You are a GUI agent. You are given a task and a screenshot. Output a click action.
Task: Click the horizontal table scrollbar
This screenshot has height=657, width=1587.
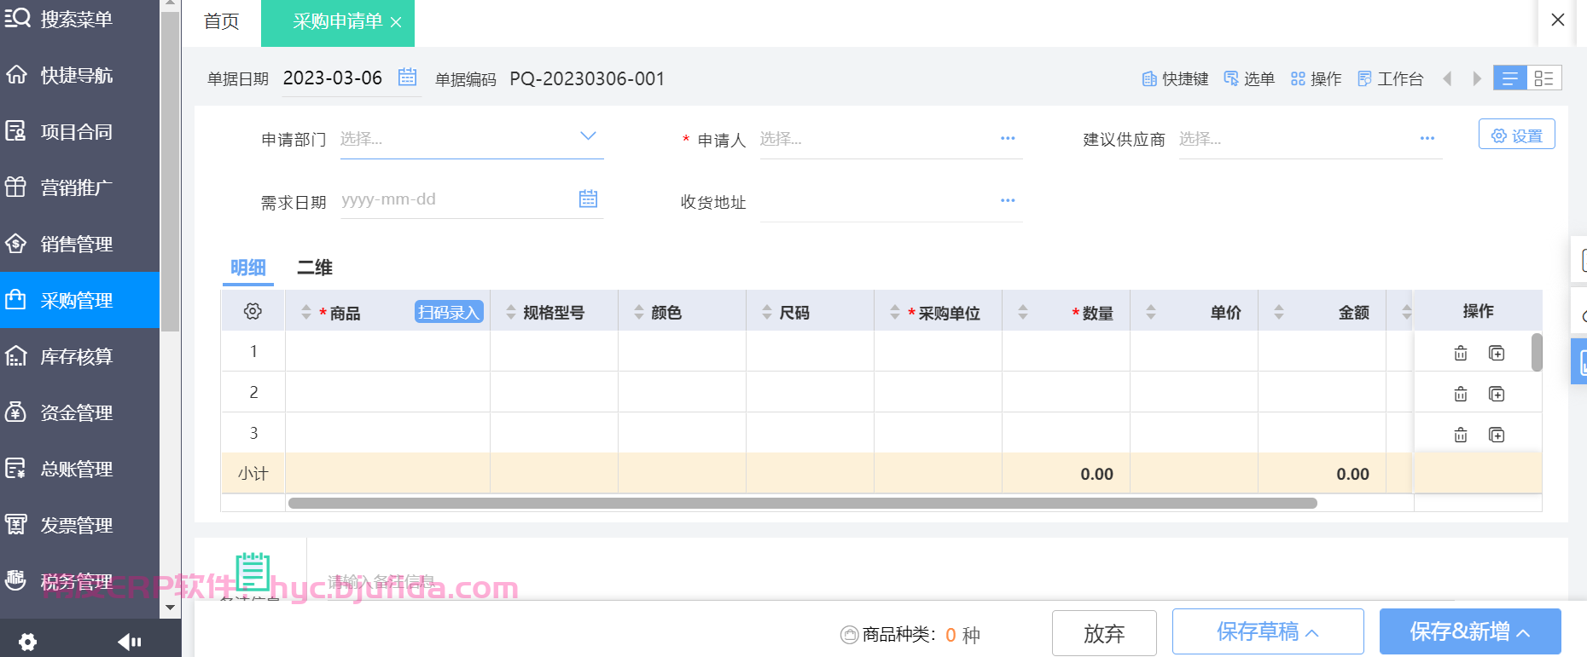(803, 503)
